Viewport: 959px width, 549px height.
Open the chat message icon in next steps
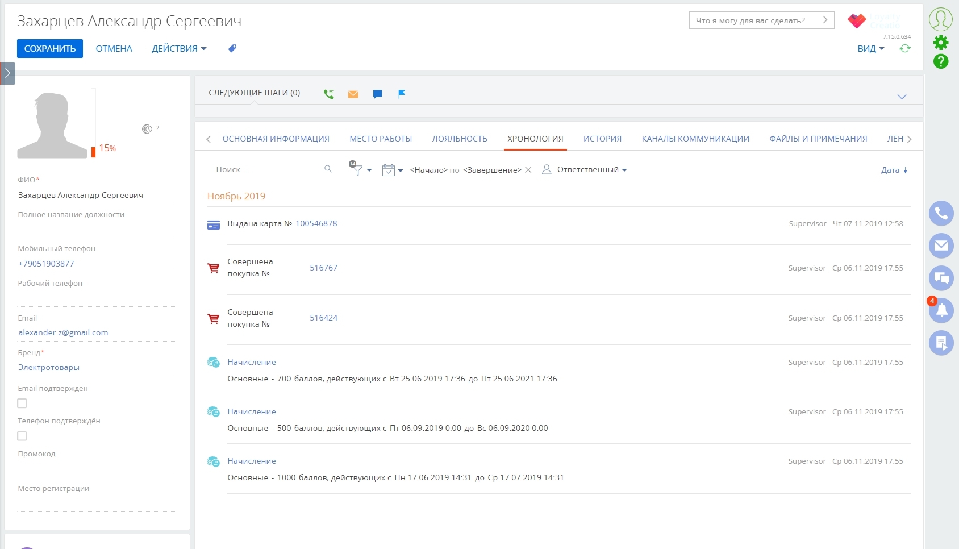pos(377,94)
